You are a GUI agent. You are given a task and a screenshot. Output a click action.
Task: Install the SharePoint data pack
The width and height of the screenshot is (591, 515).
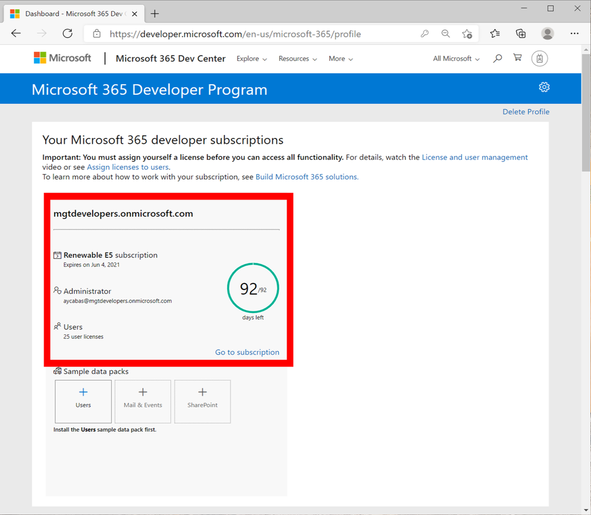(x=202, y=401)
